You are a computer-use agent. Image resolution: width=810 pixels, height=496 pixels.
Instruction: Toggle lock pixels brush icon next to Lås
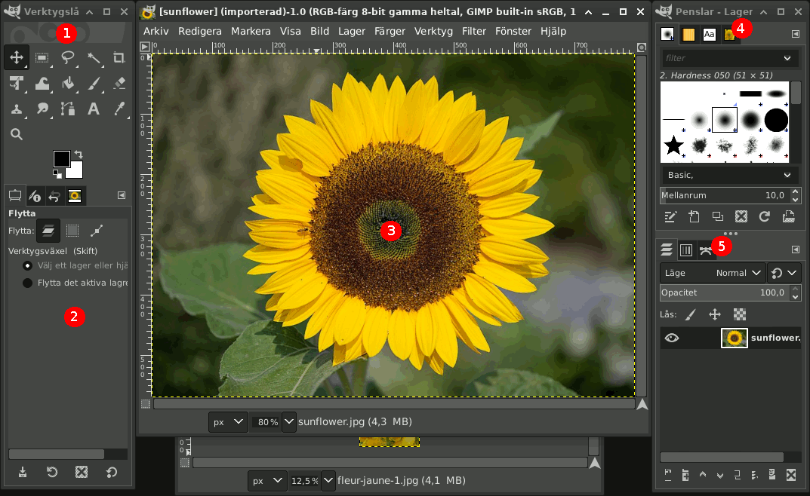click(x=691, y=314)
